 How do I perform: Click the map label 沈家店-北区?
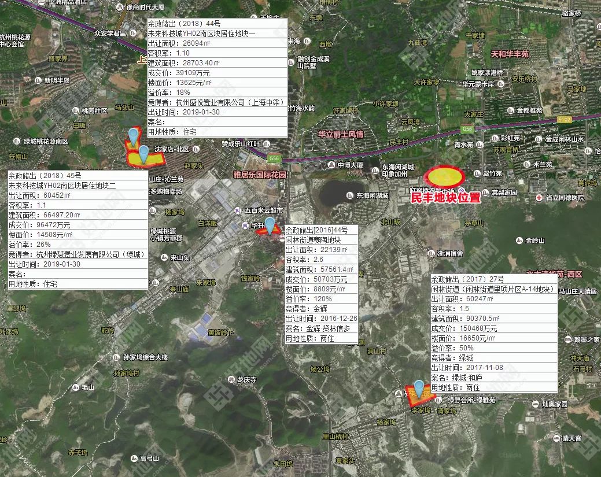(172, 149)
